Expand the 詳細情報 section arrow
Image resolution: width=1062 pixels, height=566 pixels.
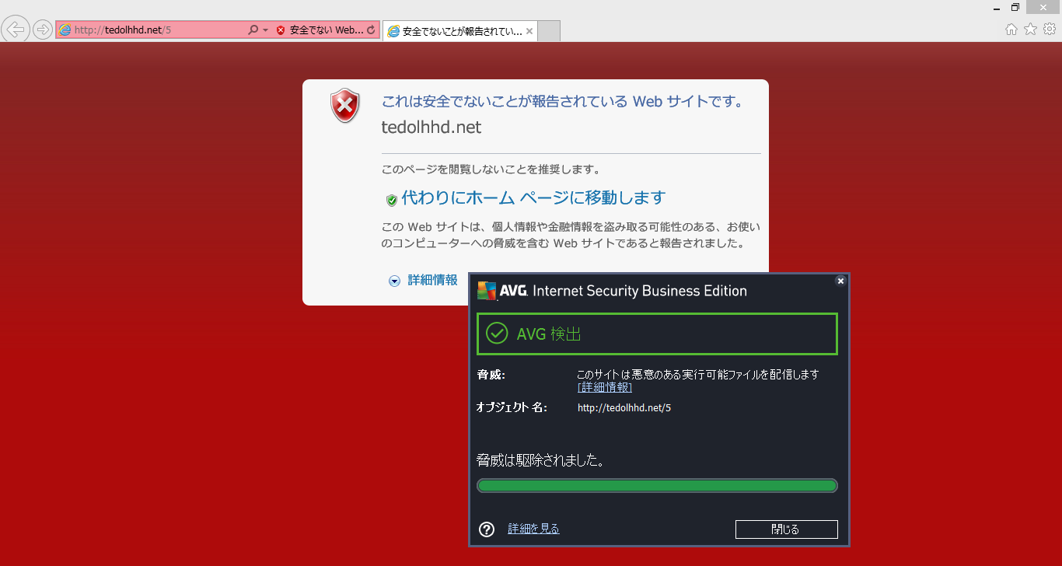tap(394, 281)
